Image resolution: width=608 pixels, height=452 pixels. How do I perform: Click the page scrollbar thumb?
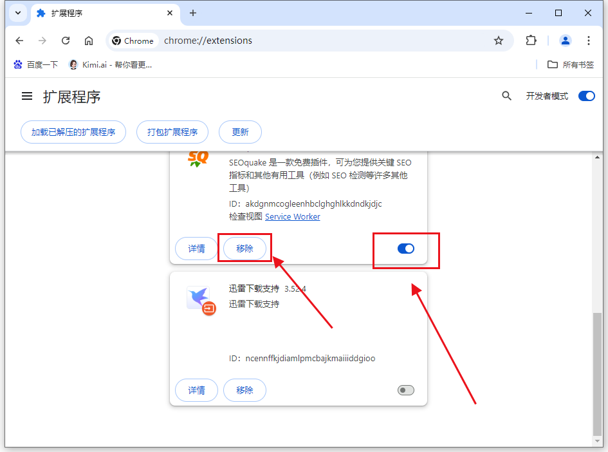[597, 374]
